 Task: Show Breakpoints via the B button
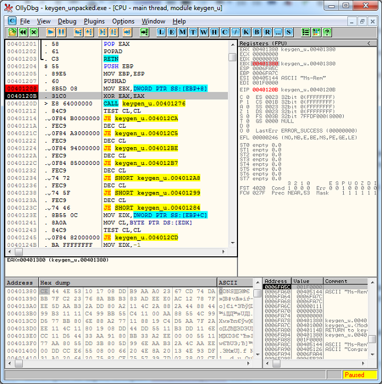click(257, 32)
